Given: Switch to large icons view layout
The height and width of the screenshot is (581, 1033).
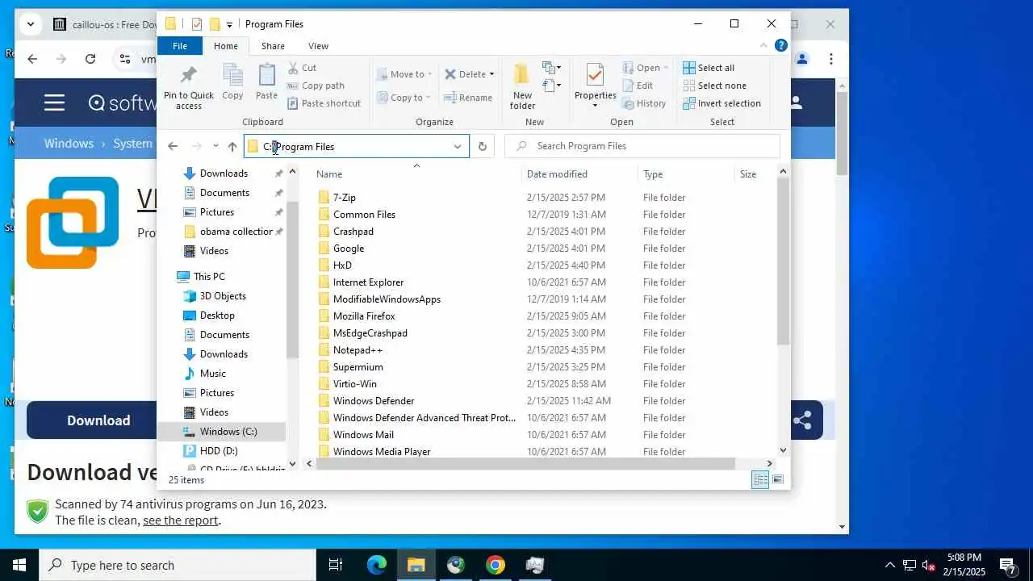Looking at the screenshot, I should [x=778, y=480].
